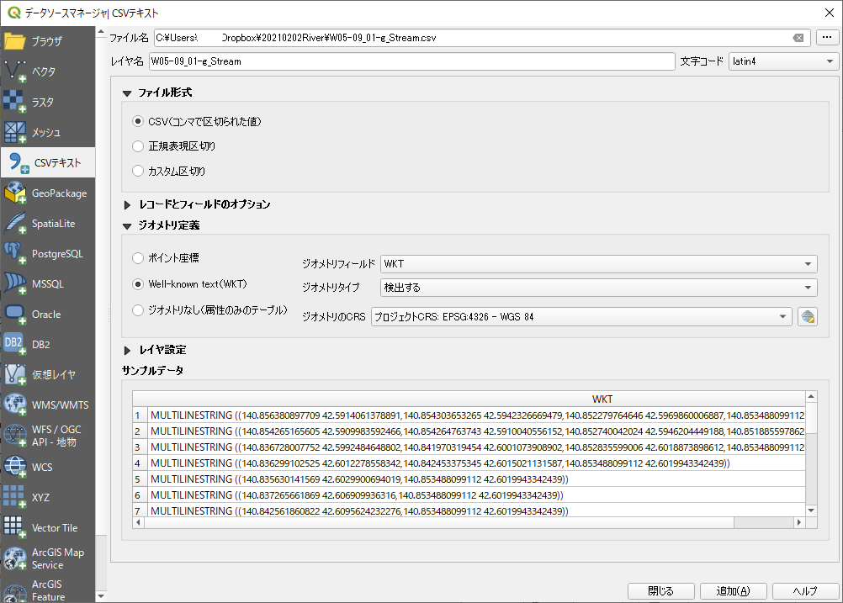The width and height of the screenshot is (843, 603).
Task: Click into the レイヤ名 text field
Action: click(411, 61)
